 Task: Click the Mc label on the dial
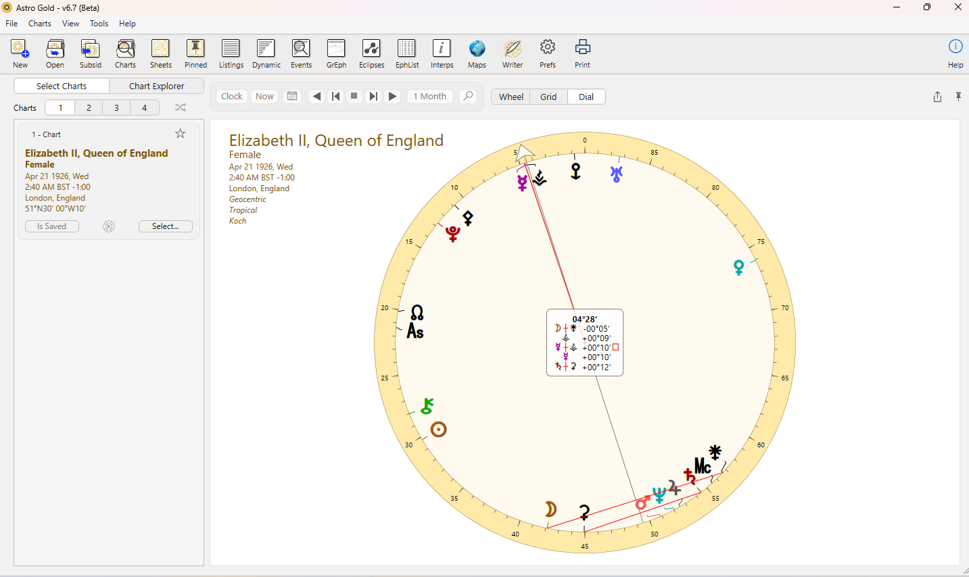tap(703, 466)
